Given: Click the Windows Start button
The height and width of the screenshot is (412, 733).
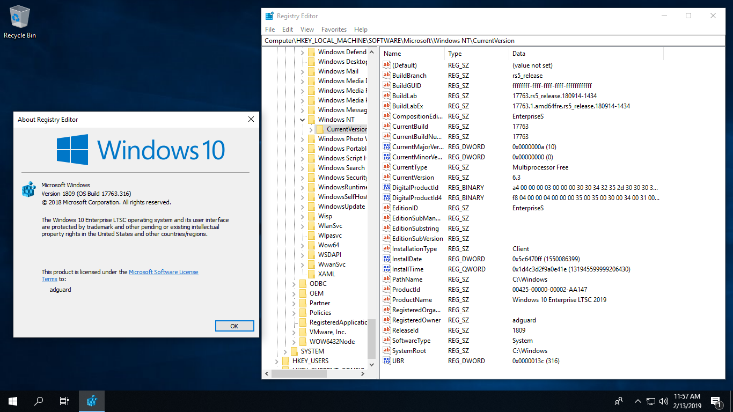Looking at the screenshot, I should point(13,401).
